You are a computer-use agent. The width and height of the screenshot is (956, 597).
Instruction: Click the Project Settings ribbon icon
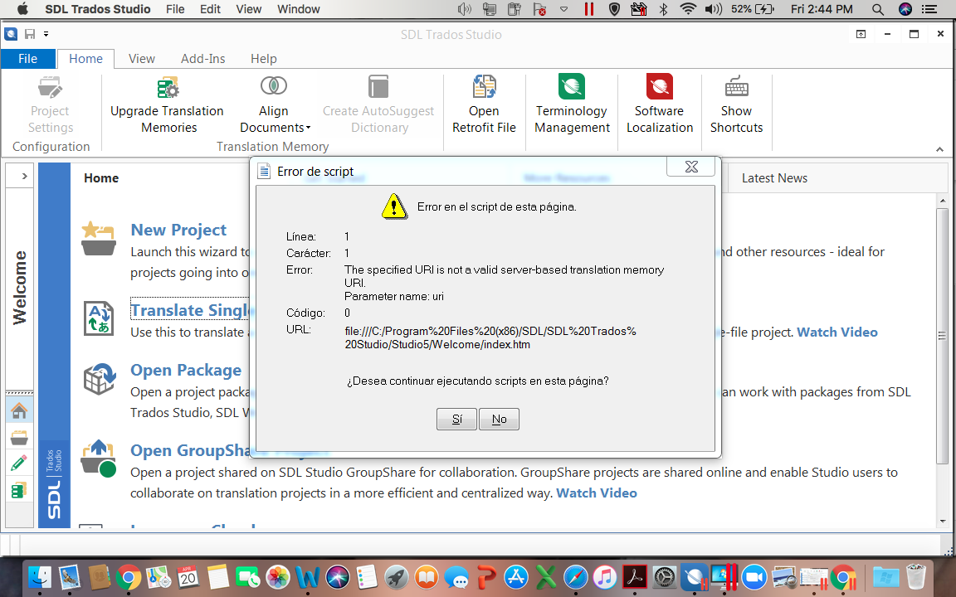pos(50,87)
